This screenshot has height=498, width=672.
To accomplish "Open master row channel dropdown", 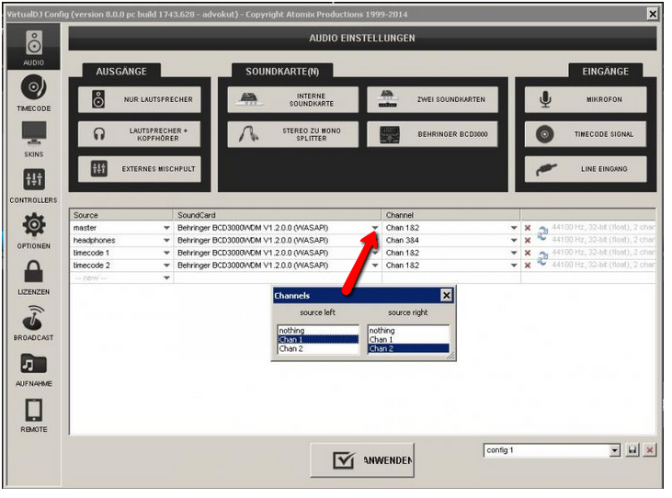I will click(514, 228).
